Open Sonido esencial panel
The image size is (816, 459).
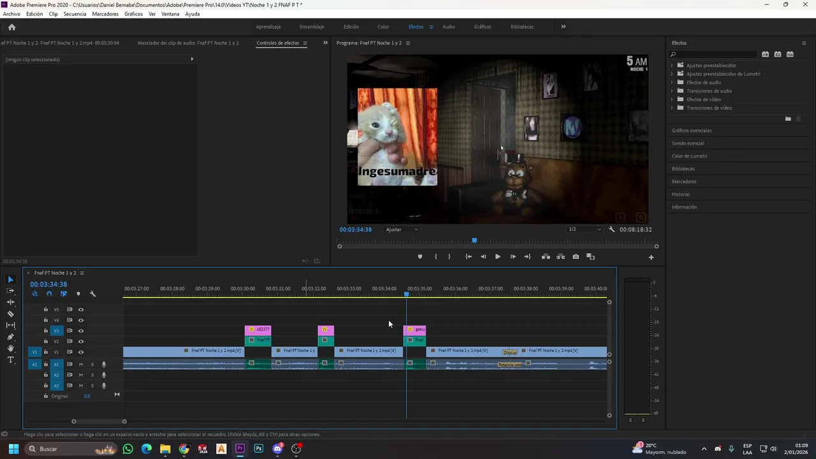coord(688,143)
